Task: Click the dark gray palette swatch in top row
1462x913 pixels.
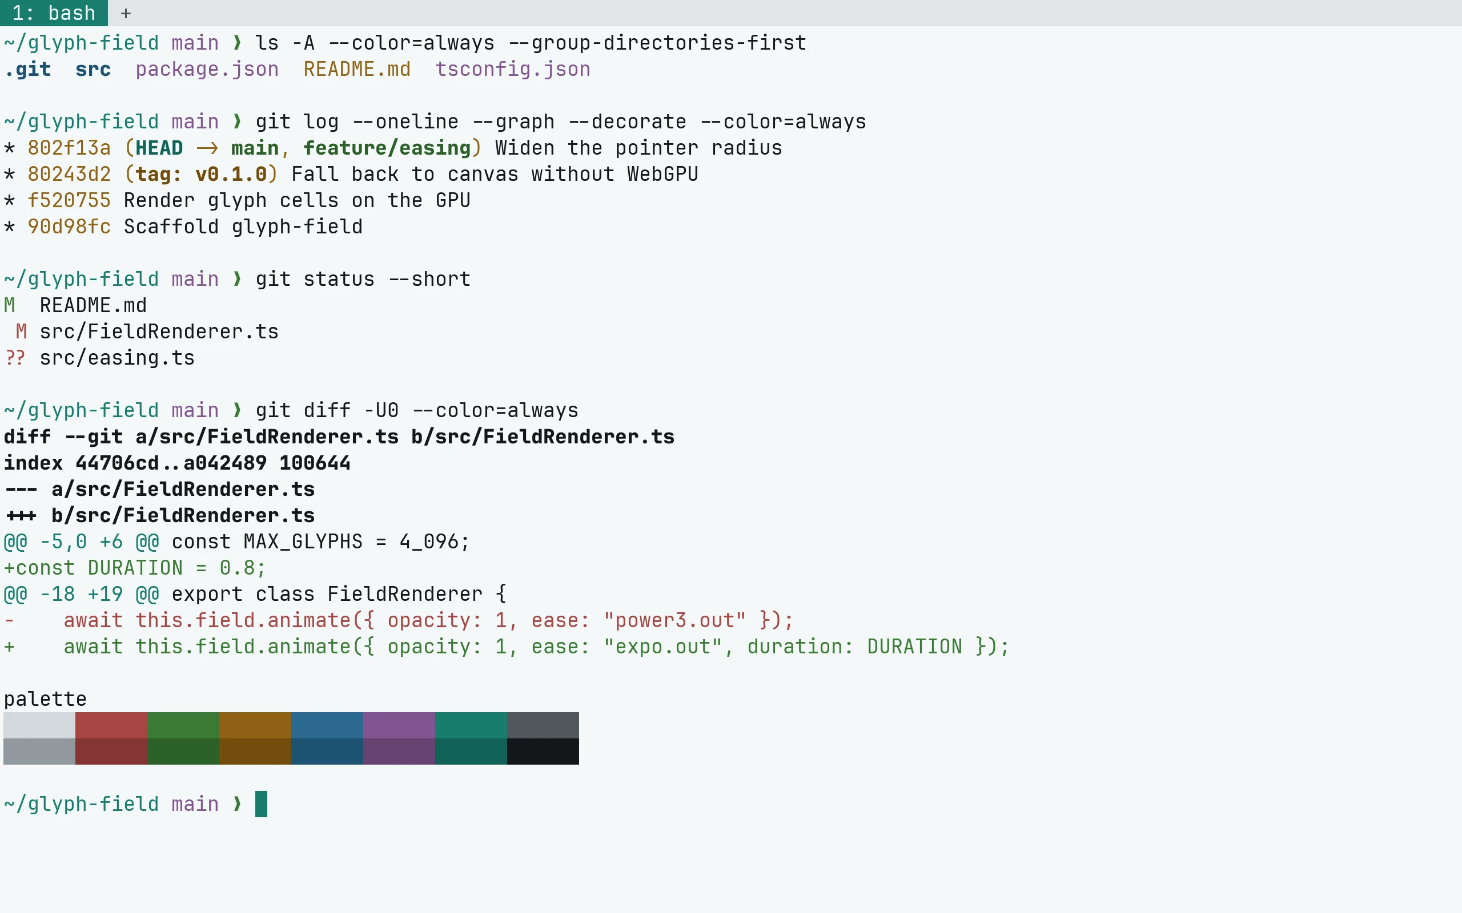Action: click(543, 725)
